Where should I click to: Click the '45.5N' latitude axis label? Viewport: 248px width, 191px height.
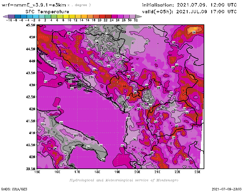click(30, 25)
